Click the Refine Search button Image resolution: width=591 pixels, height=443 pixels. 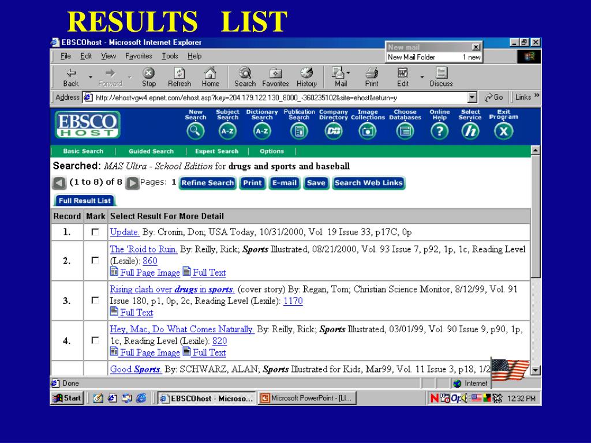[x=207, y=183]
